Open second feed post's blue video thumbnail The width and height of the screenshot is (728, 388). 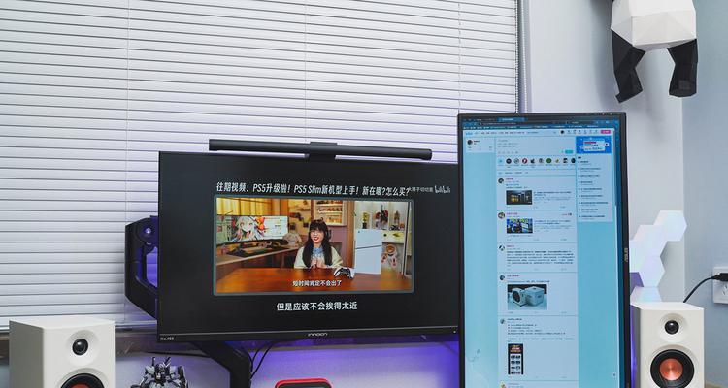click(x=519, y=226)
